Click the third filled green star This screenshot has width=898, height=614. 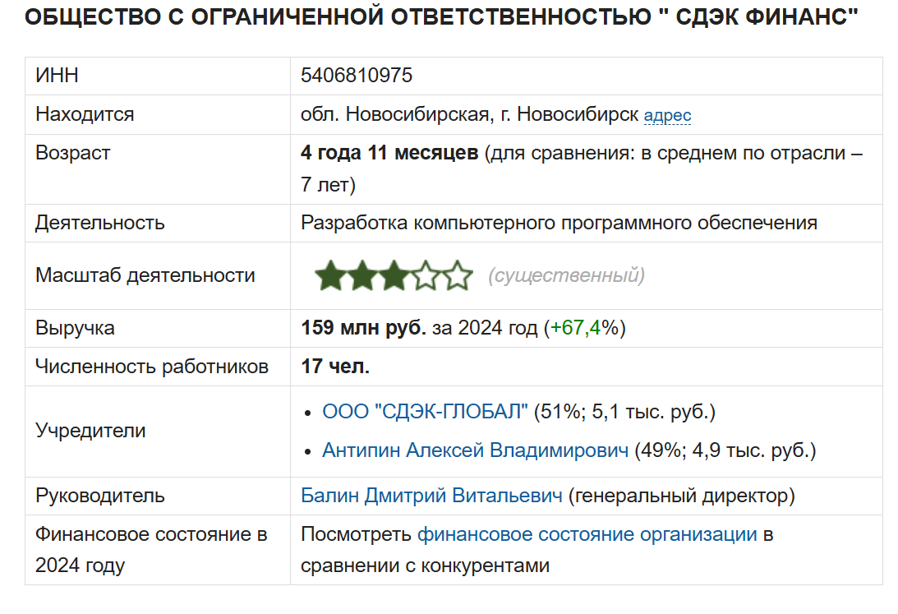(x=394, y=276)
